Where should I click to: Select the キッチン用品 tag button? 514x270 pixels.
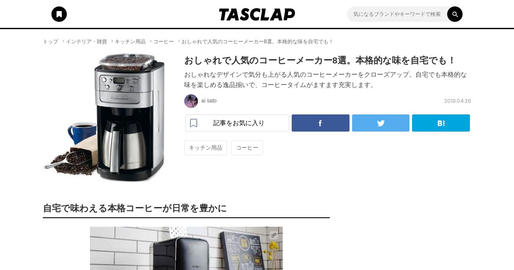206,147
